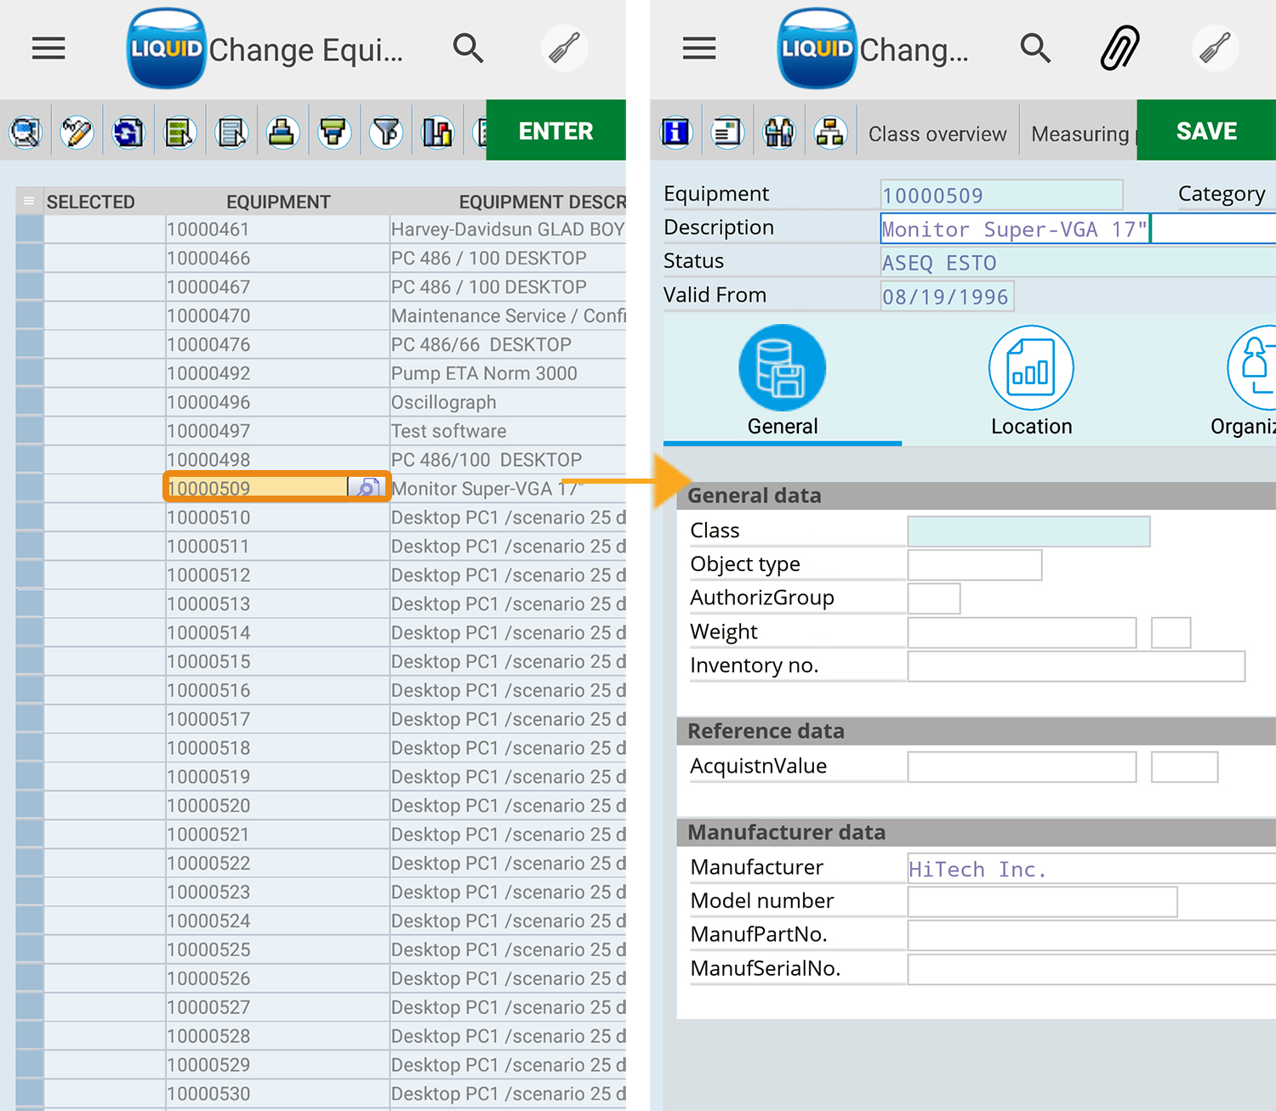
Task: Click the blue information icon
Action: tap(676, 132)
